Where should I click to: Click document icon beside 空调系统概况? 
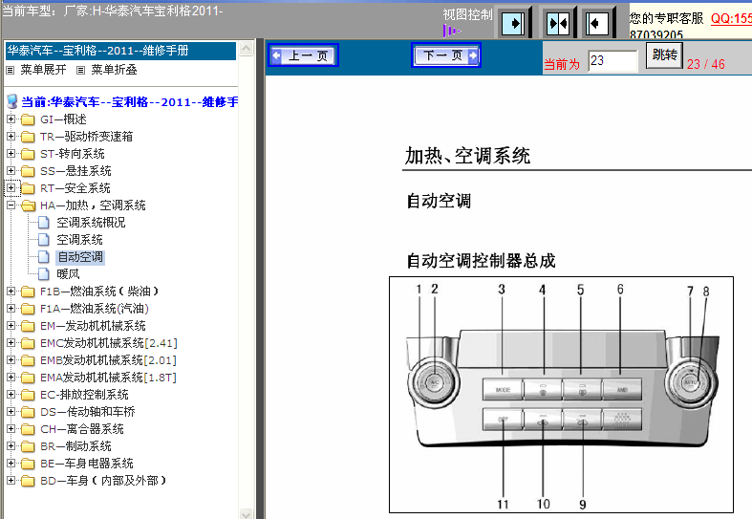(44, 223)
